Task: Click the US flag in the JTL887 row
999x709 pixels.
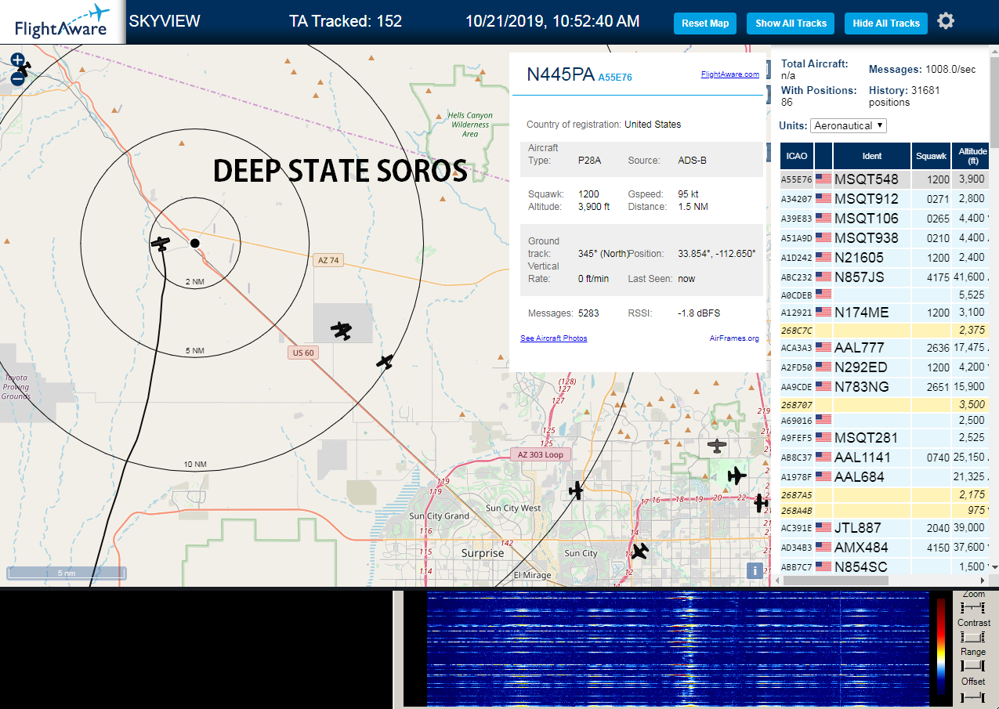Action: click(x=823, y=528)
